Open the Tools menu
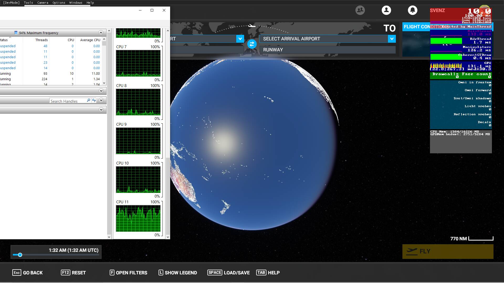This screenshot has width=504, height=283. 28,3
